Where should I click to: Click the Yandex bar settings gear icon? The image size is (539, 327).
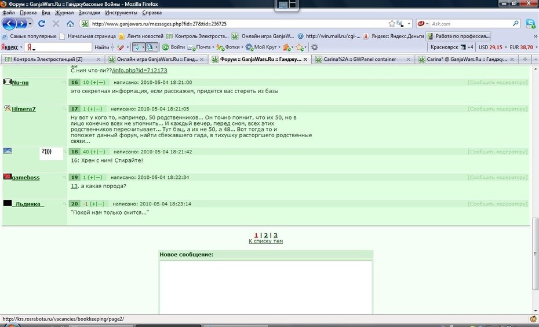coord(314,47)
